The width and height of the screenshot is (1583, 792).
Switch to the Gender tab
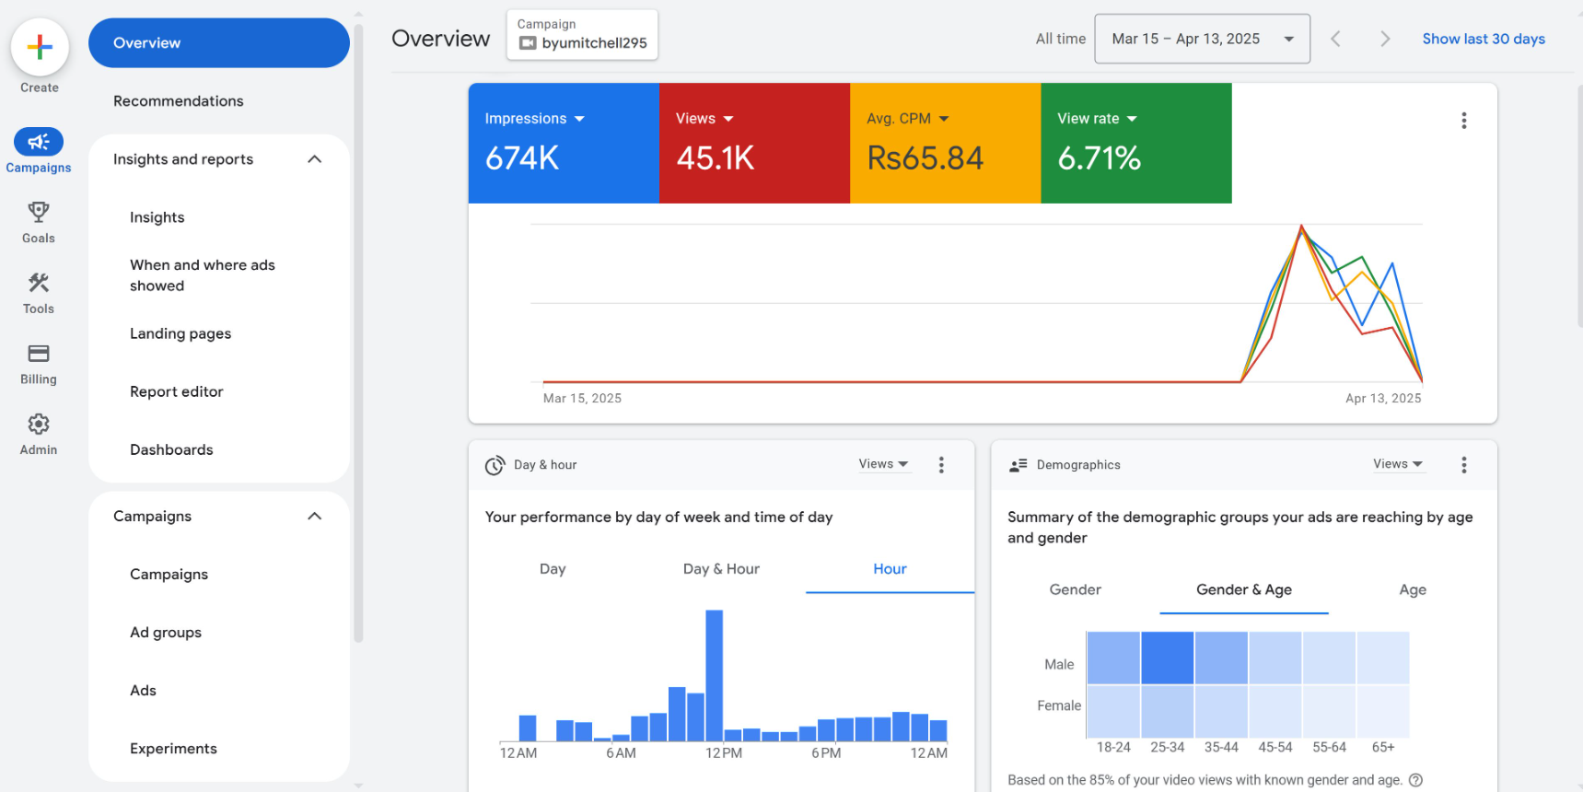(1075, 590)
